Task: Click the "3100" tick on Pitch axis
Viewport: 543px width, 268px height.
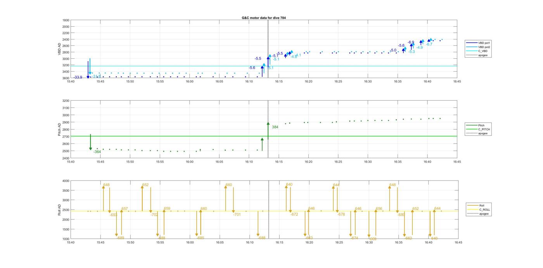Action: pos(66,108)
